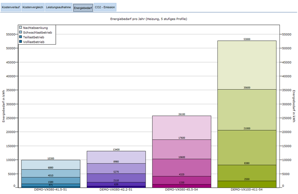Select the top light blue segment of DEMO-VX080-41.5-S1
The height and width of the screenshot is (194, 298).
(50, 165)
